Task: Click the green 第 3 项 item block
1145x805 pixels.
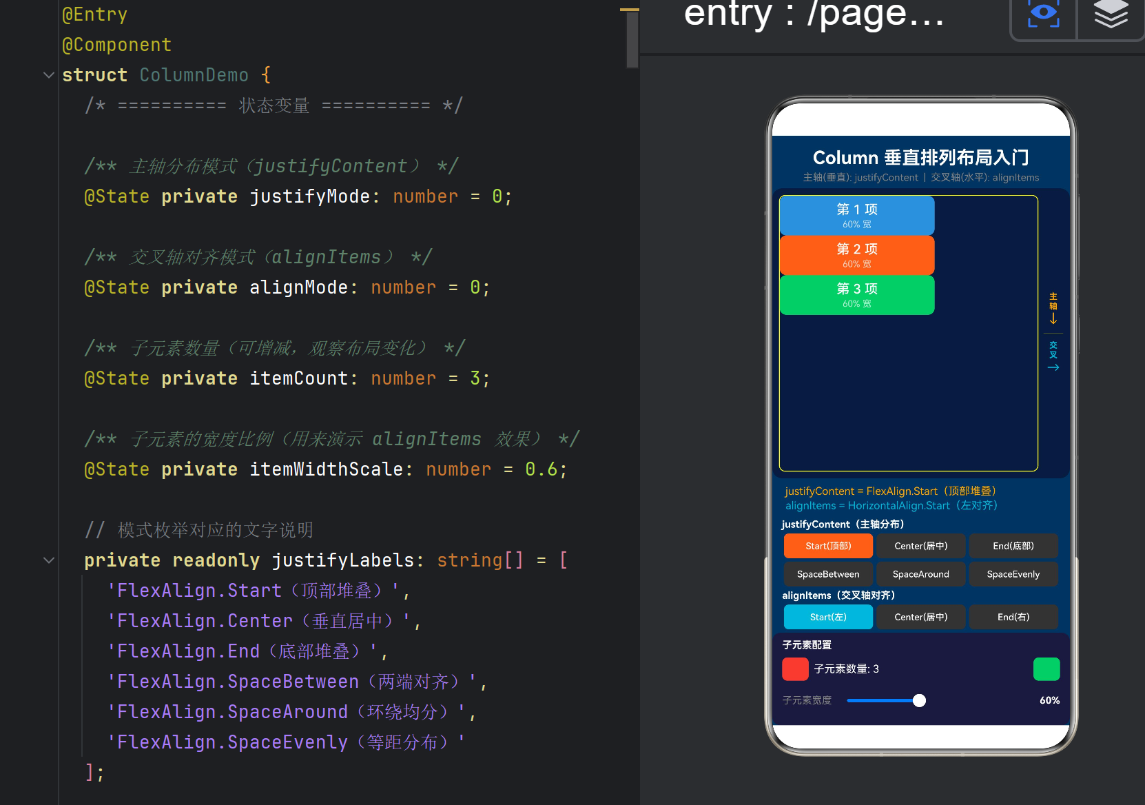Action: pos(857,295)
